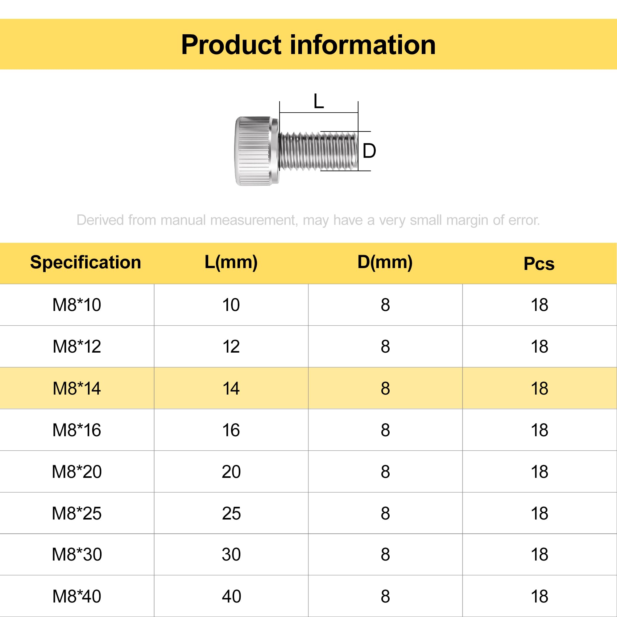Click the Product information heading banner
617x617 pixels.
click(x=308, y=44)
